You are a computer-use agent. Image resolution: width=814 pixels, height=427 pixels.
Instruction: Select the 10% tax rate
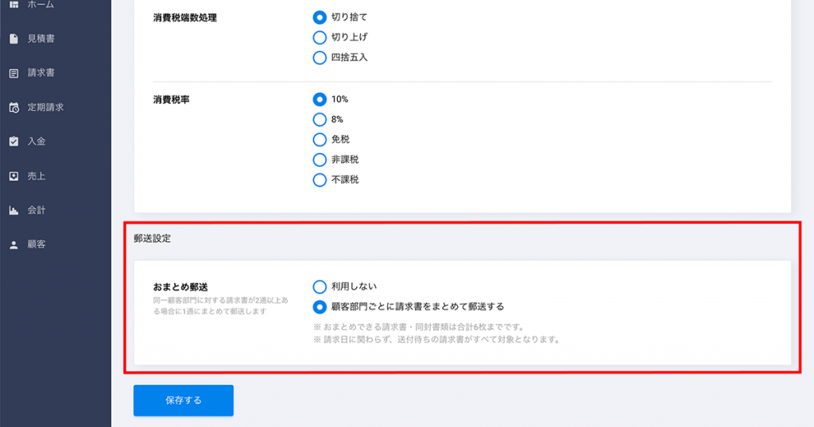(x=320, y=99)
